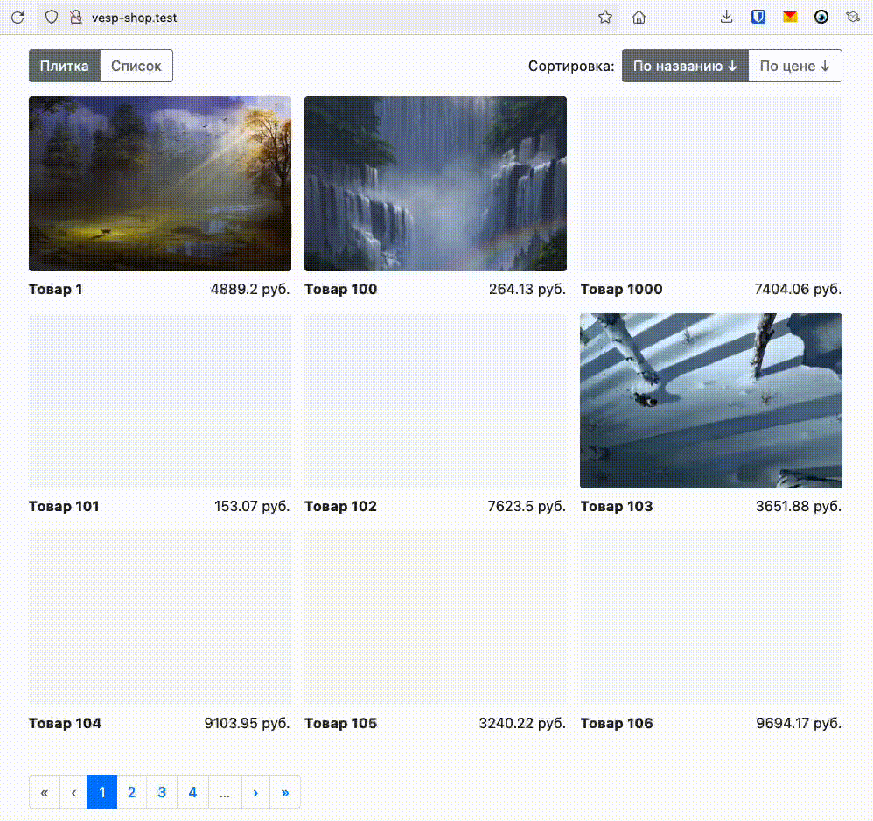Viewport: 873px width, 821px height.
Task: Click the Товар 1 title
Action: pos(56,289)
